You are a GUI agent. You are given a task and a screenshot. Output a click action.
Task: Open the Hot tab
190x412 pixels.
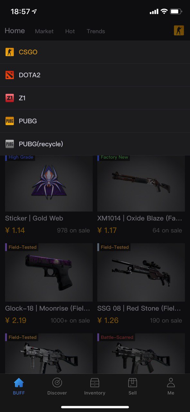pos(70,31)
